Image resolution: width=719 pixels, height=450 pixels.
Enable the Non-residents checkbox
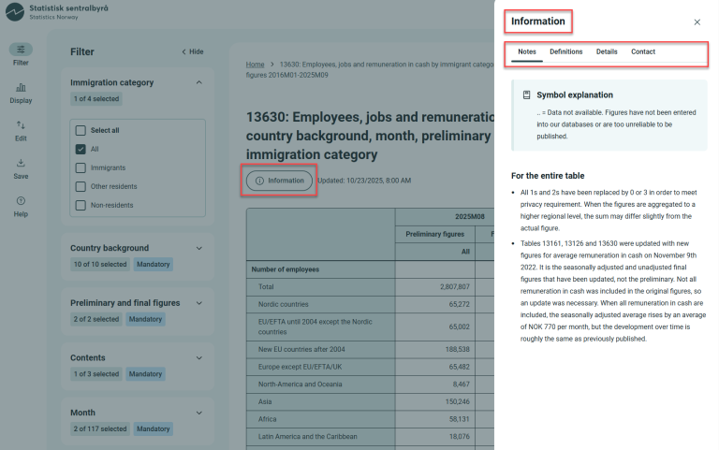pos(81,204)
